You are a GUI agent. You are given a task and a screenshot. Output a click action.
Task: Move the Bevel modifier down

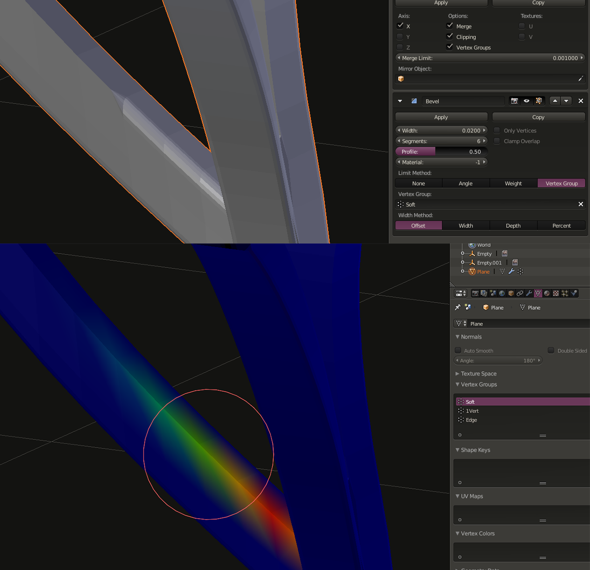tap(566, 101)
